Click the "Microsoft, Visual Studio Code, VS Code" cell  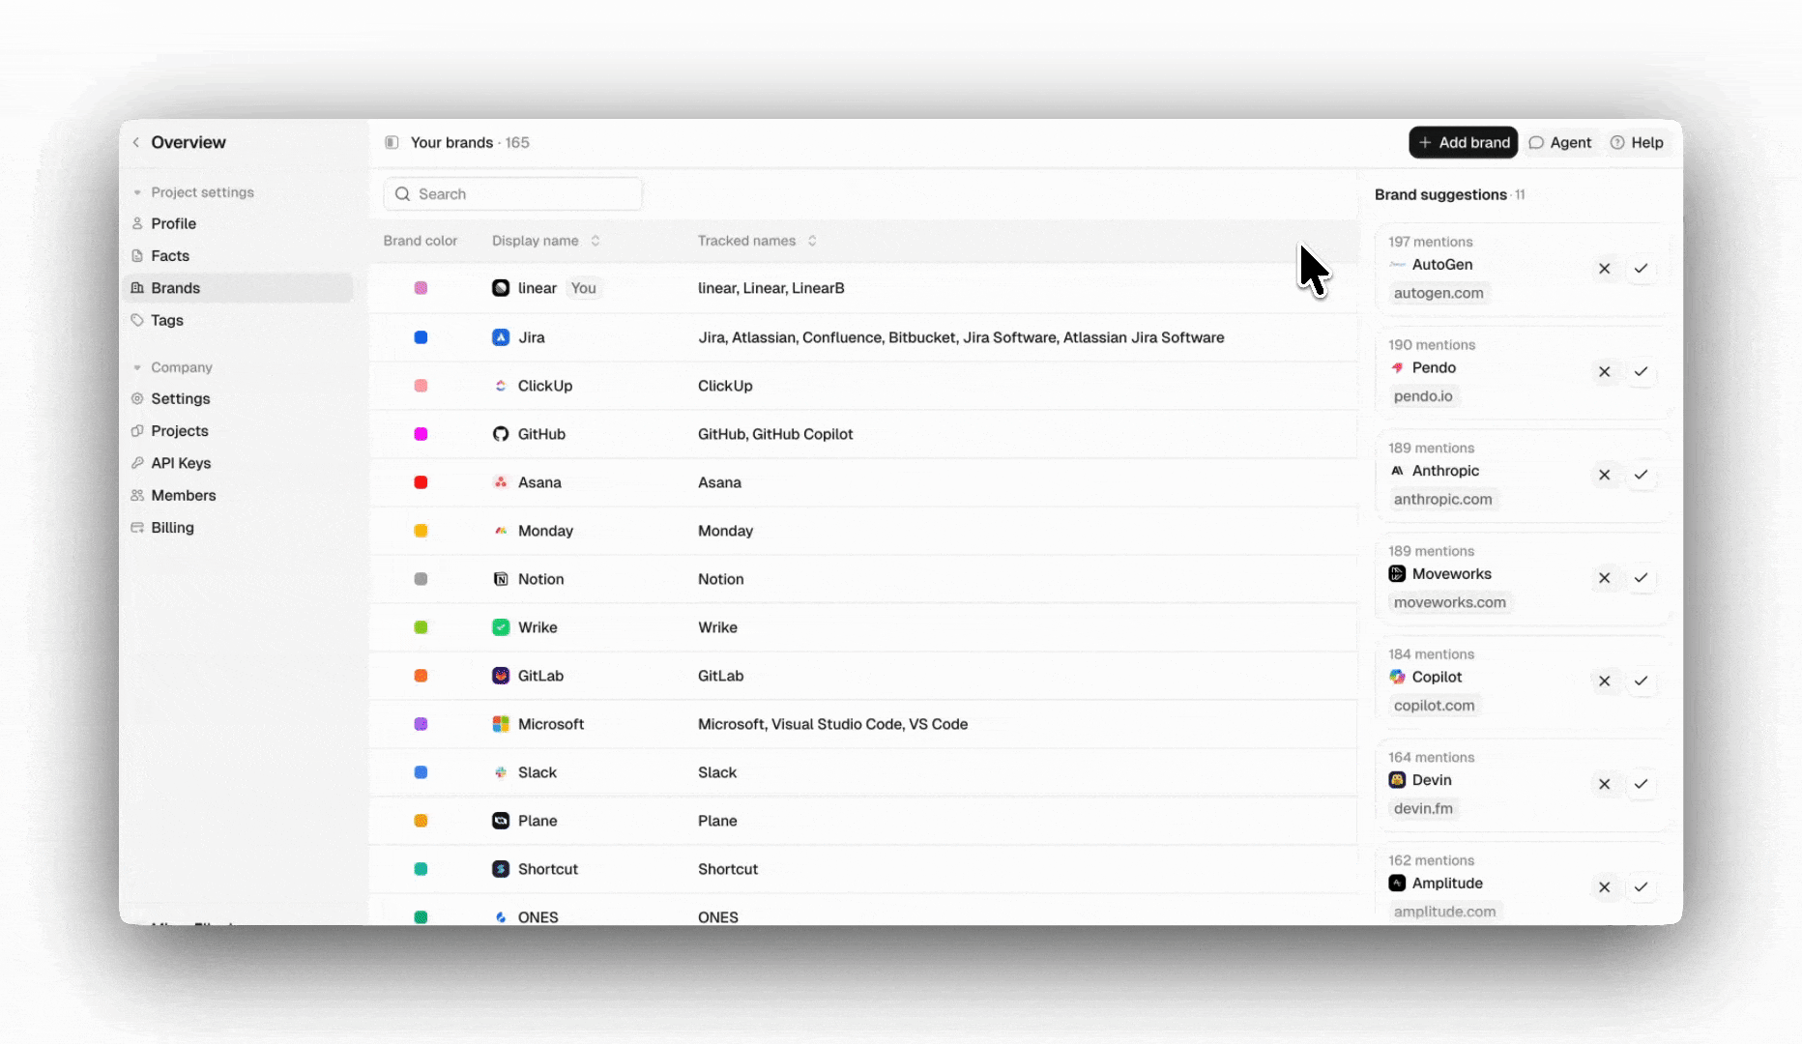point(832,724)
